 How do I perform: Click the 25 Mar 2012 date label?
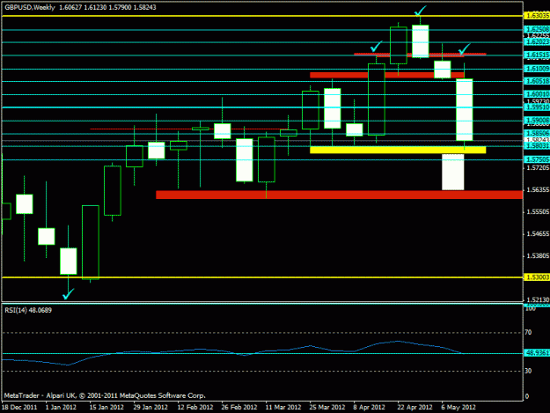pyautogui.click(x=326, y=407)
